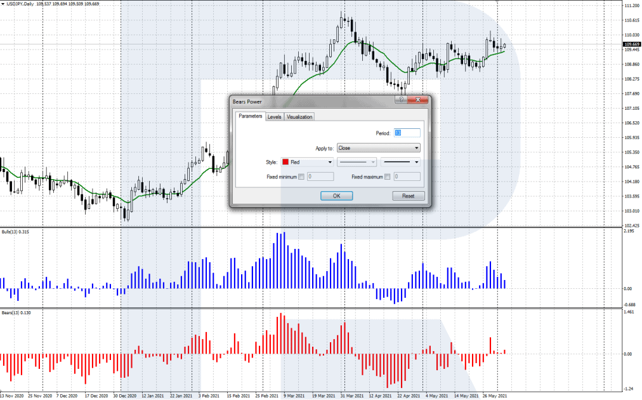The image size is (642, 400).
Task: Click the Reset button
Action: click(408, 196)
